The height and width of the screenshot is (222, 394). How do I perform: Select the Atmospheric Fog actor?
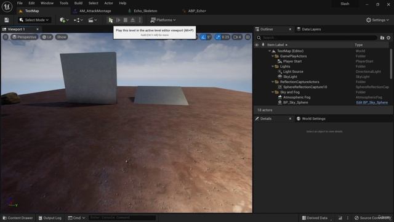(x=297, y=97)
